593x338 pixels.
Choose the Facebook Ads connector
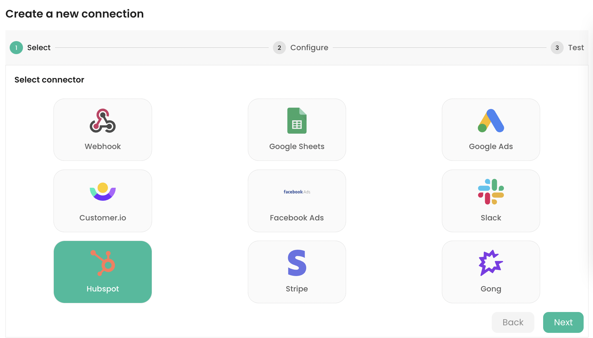point(297,200)
